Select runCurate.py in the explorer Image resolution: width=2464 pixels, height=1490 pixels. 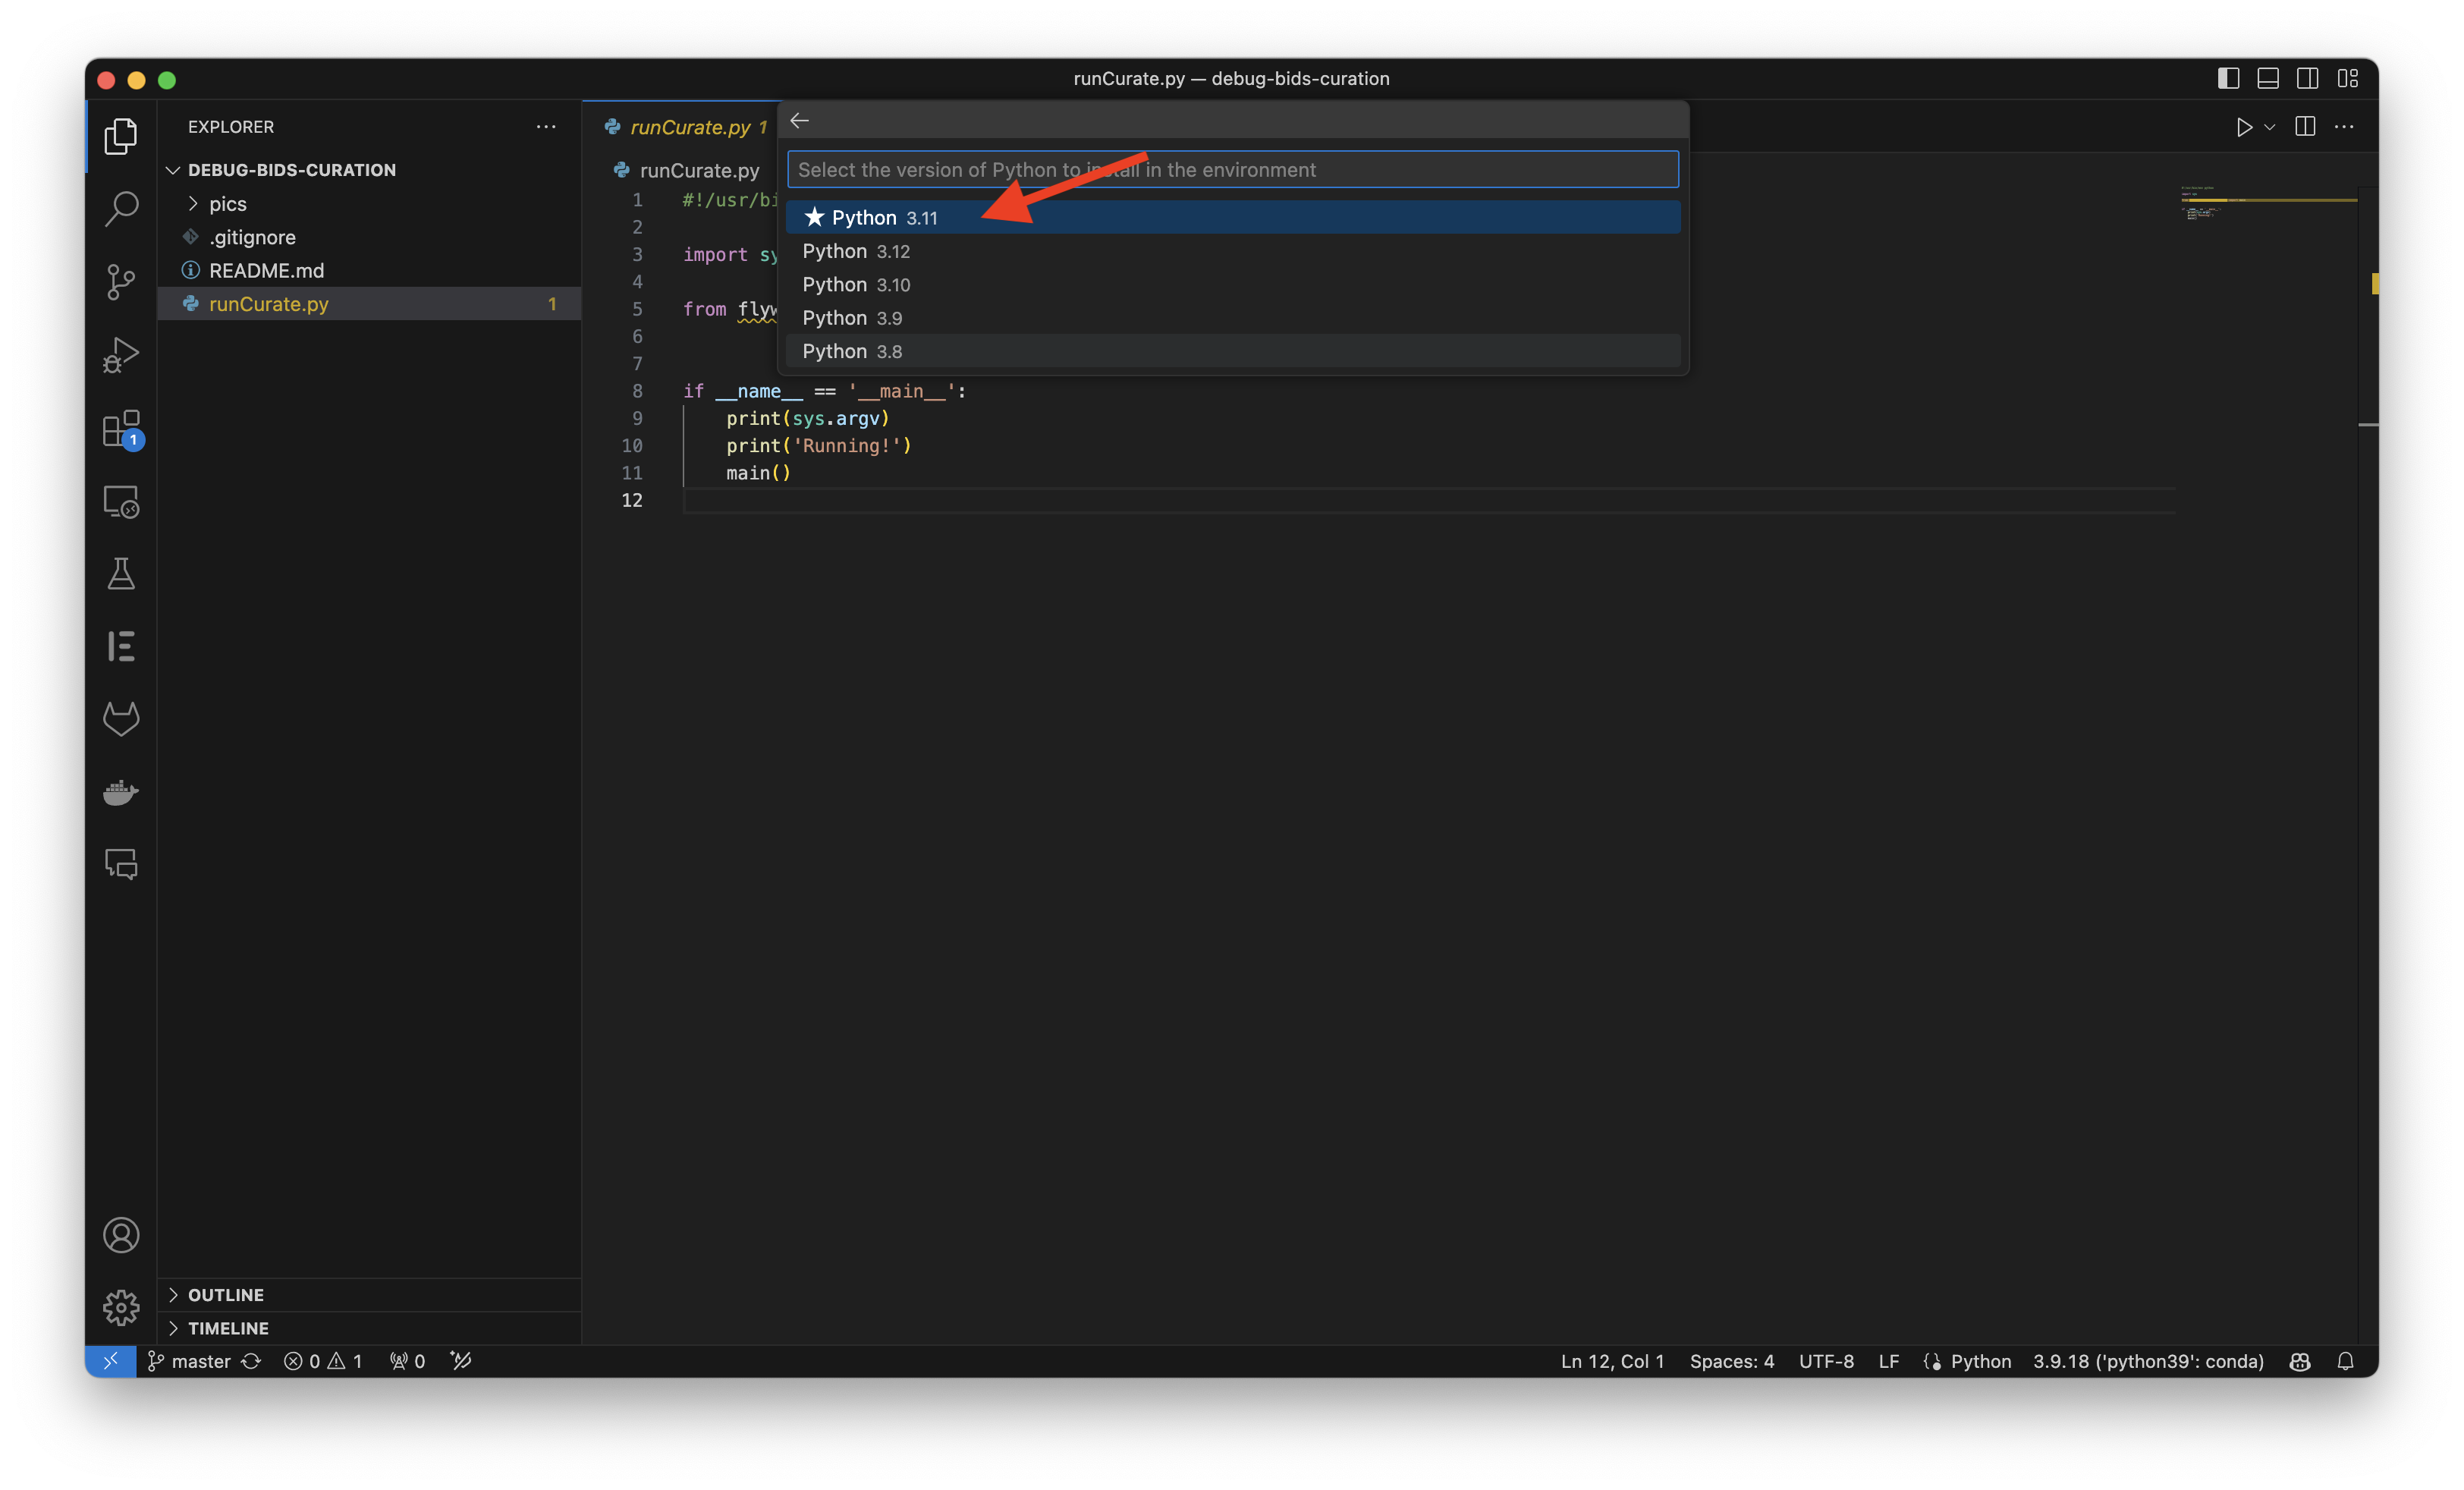click(369, 304)
